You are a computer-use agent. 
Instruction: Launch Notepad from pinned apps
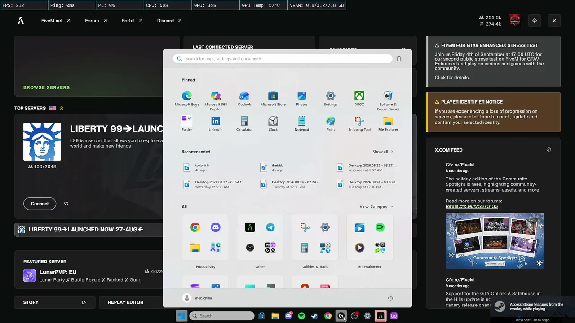click(x=302, y=124)
